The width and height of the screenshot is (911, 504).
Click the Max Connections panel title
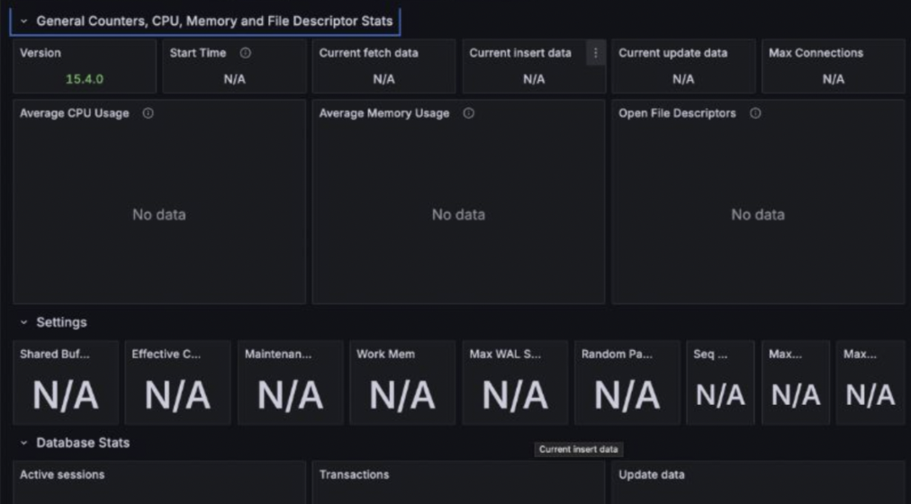(816, 53)
